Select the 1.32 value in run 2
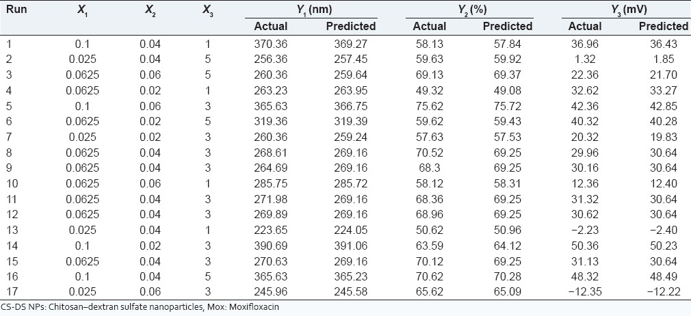Image resolution: width=691 pixels, height=316 pixels. point(585,58)
